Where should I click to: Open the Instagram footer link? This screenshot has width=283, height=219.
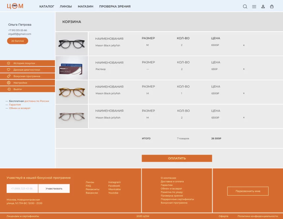click(114, 182)
